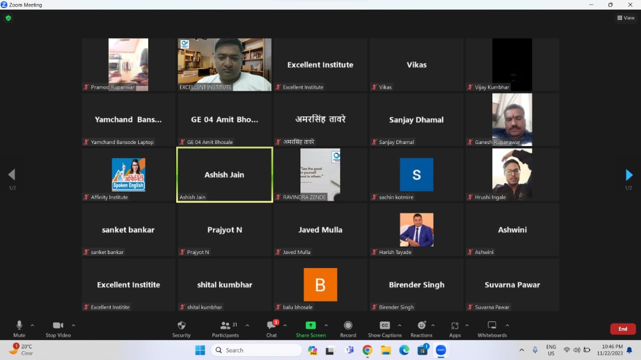Screen dimensions: 641x360
Task: Open Google Chrome from taskbar
Action: click(367, 350)
